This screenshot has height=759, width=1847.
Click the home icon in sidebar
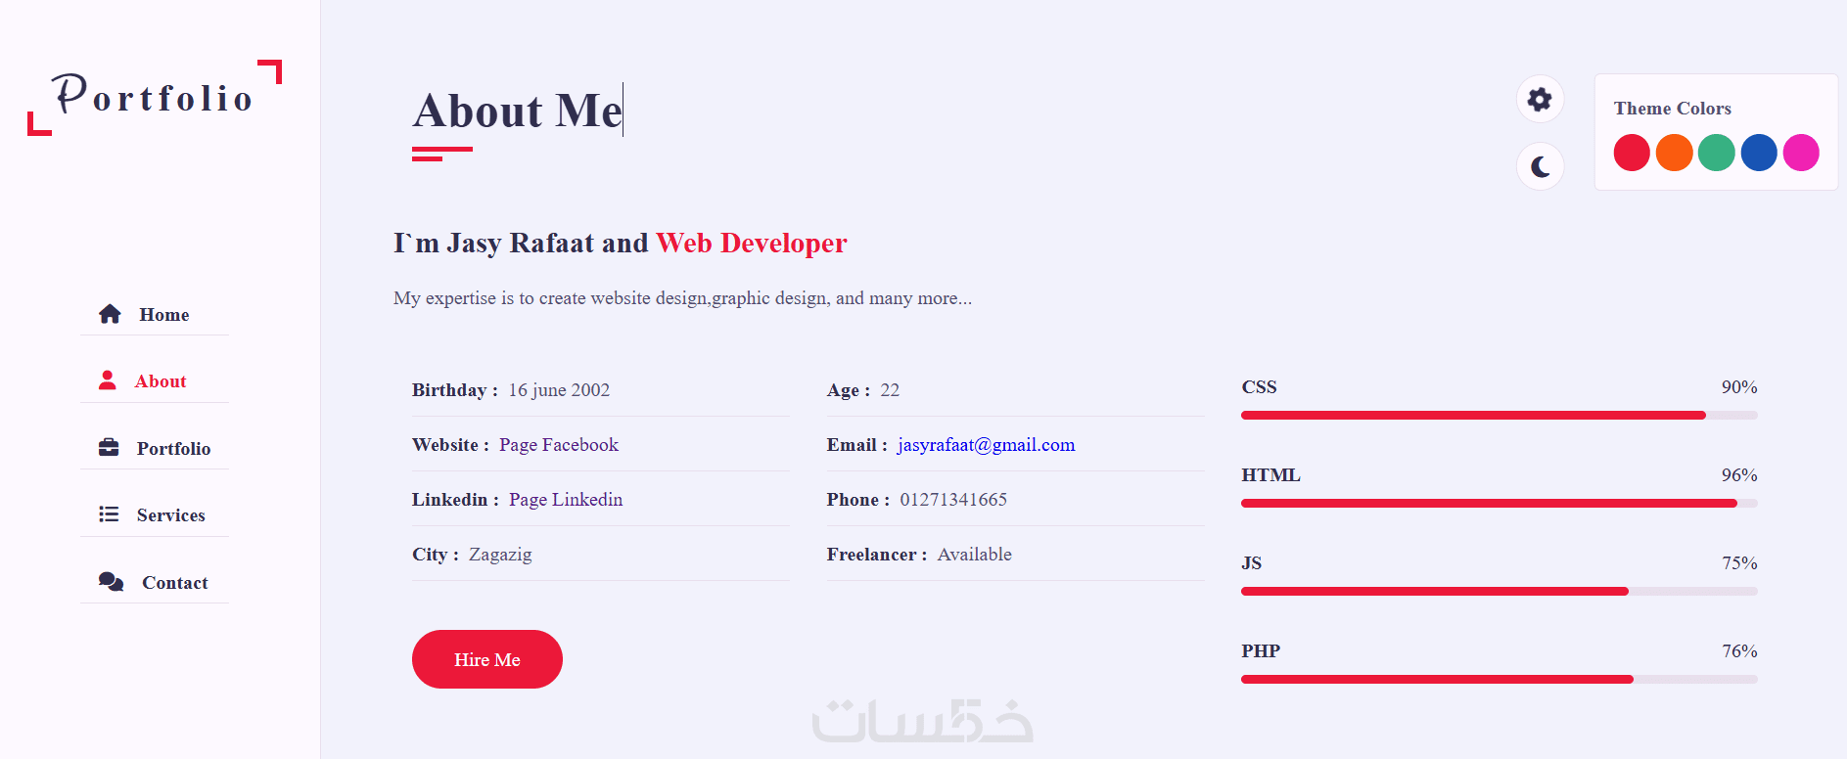(110, 314)
